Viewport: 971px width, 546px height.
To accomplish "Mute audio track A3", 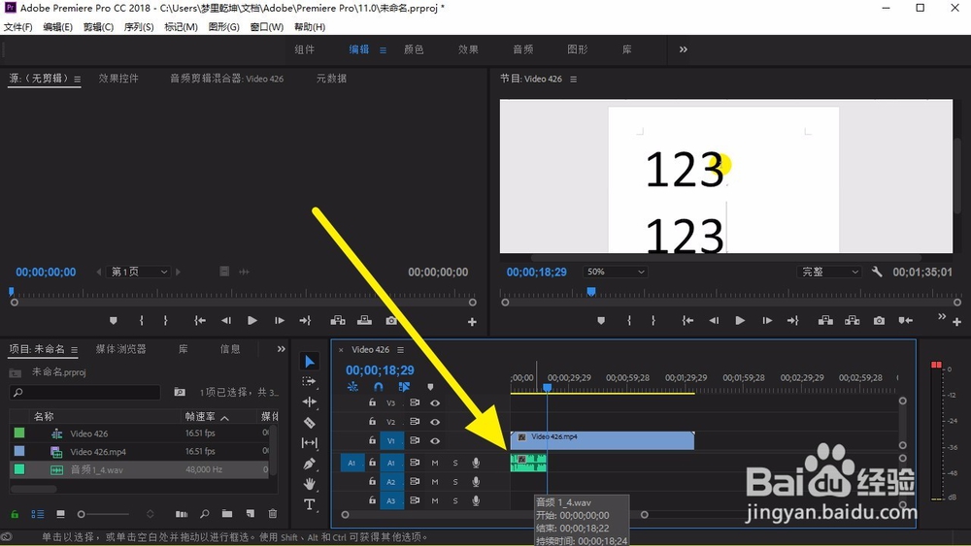I will 435,500.
